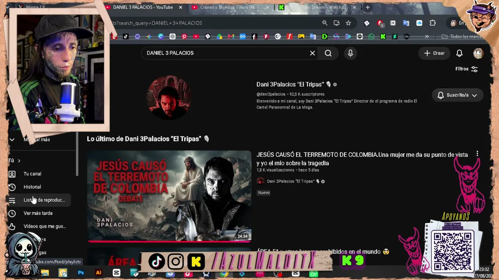Click the @dani3palacios handle text

pyautogui.click(x=271, y=94)
